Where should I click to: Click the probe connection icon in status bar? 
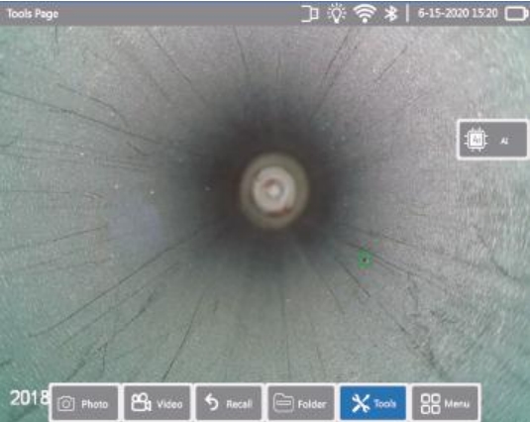(310, 14)
